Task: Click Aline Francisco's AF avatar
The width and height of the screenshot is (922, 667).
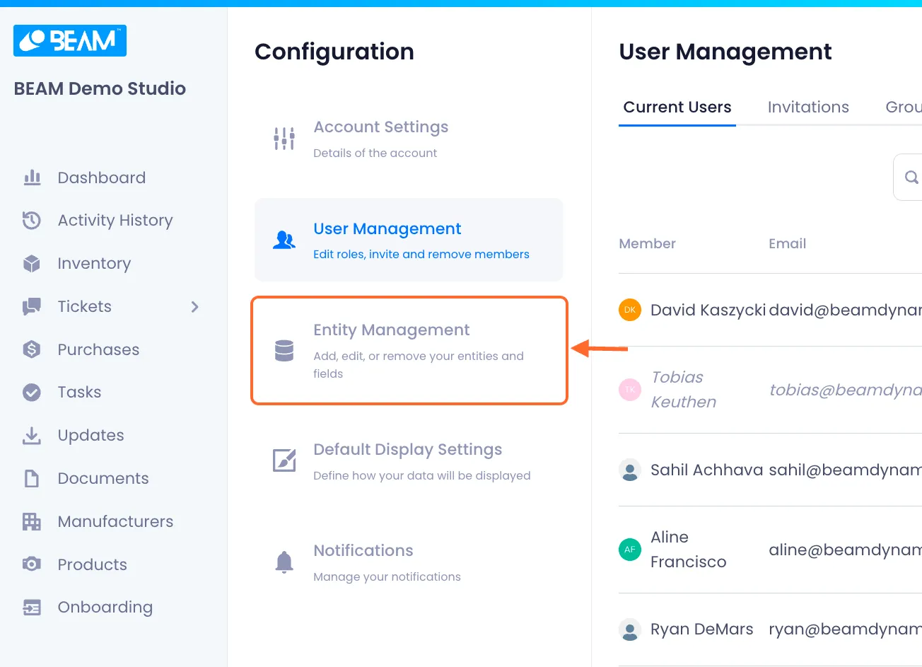Action: (630, 550)
